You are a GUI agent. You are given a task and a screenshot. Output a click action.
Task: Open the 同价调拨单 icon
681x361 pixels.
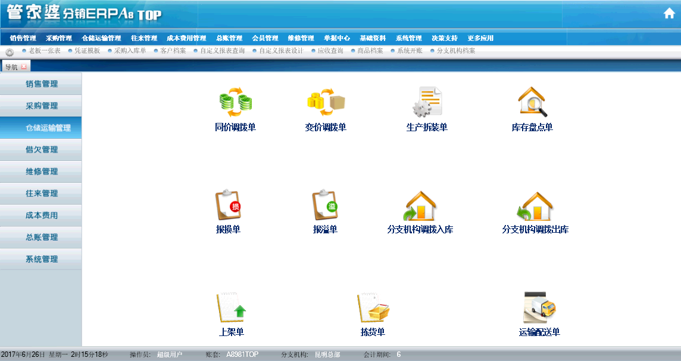click(235, 102)
